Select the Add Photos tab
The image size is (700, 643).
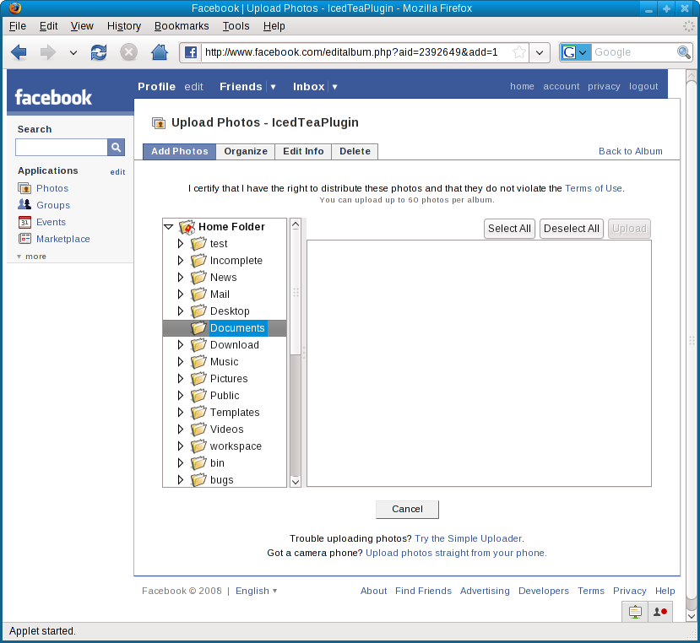tap(180, 151)
